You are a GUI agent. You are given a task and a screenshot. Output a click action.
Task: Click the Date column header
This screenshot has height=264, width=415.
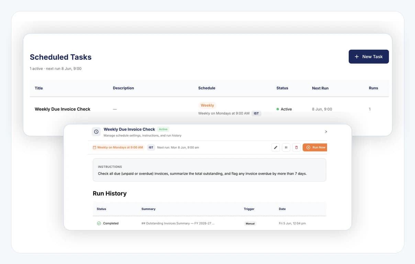coord(282,209)
